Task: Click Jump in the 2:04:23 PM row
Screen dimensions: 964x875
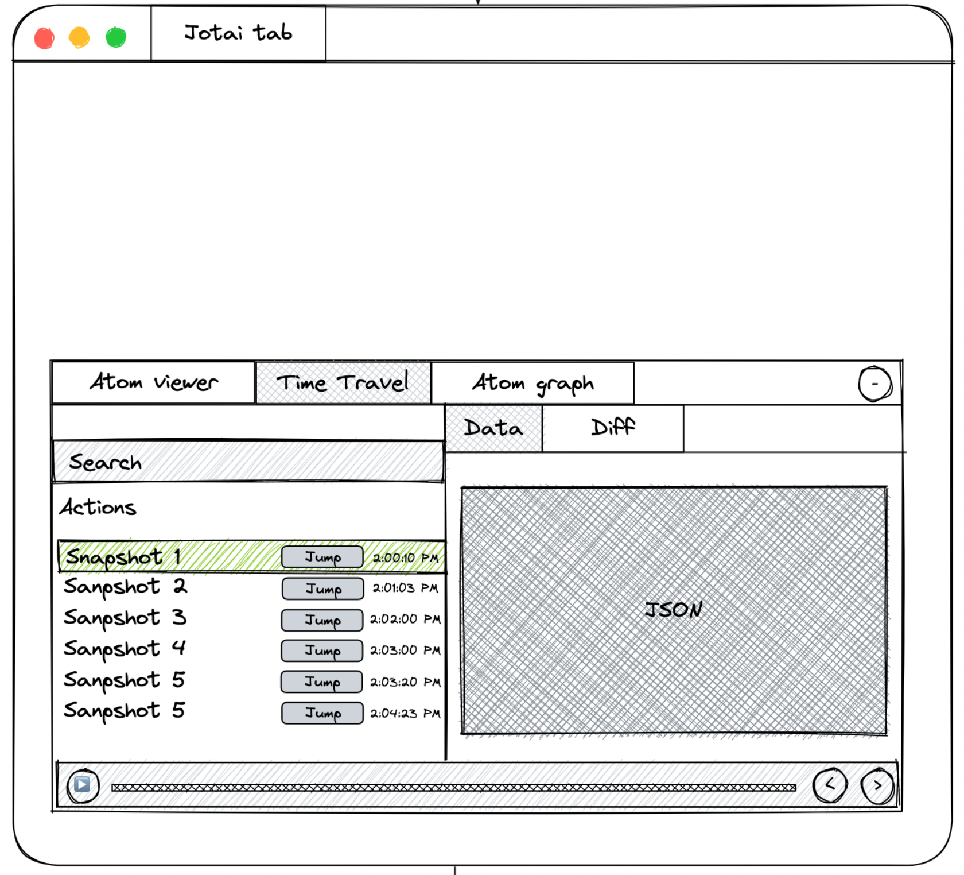Action: click(322, 713)
